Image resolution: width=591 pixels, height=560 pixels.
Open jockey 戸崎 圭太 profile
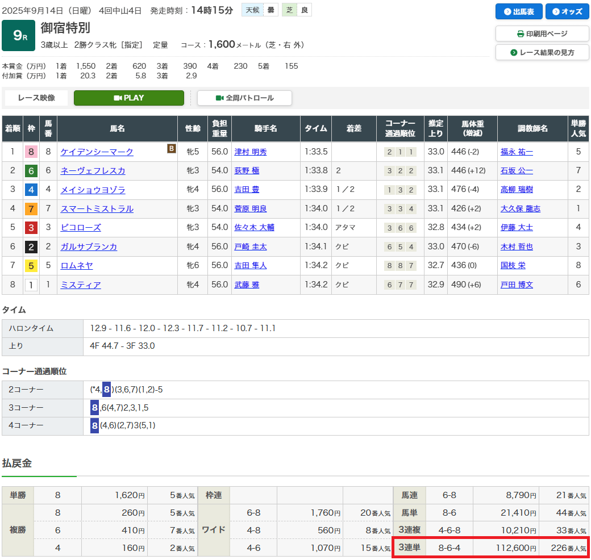click(x=251, y=247)
